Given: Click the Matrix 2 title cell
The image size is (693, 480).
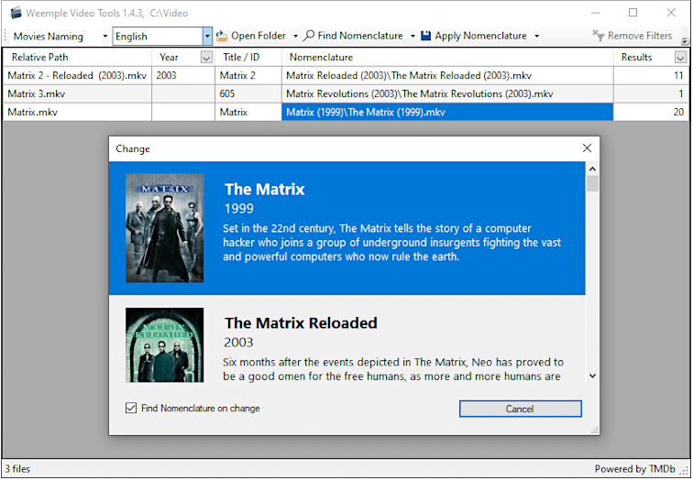Looking at the screenshot, I should 248,75.
